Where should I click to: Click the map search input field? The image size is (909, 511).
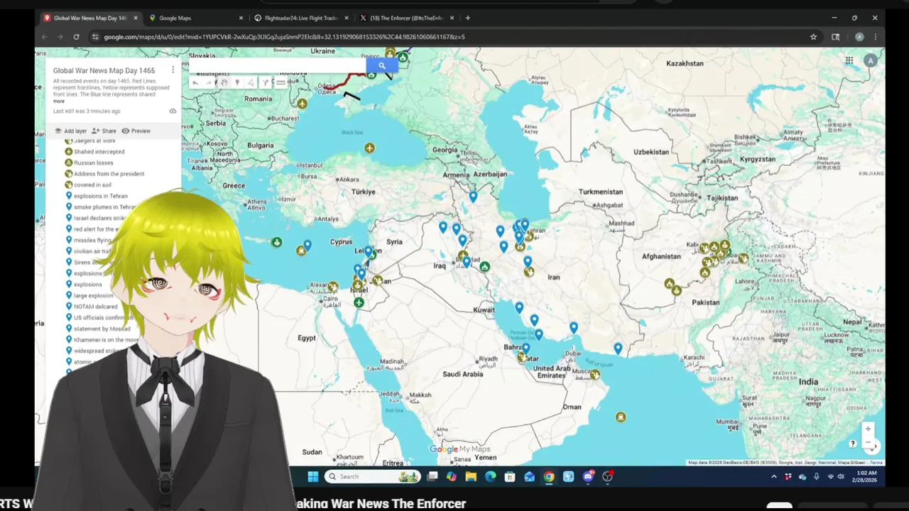278,66
